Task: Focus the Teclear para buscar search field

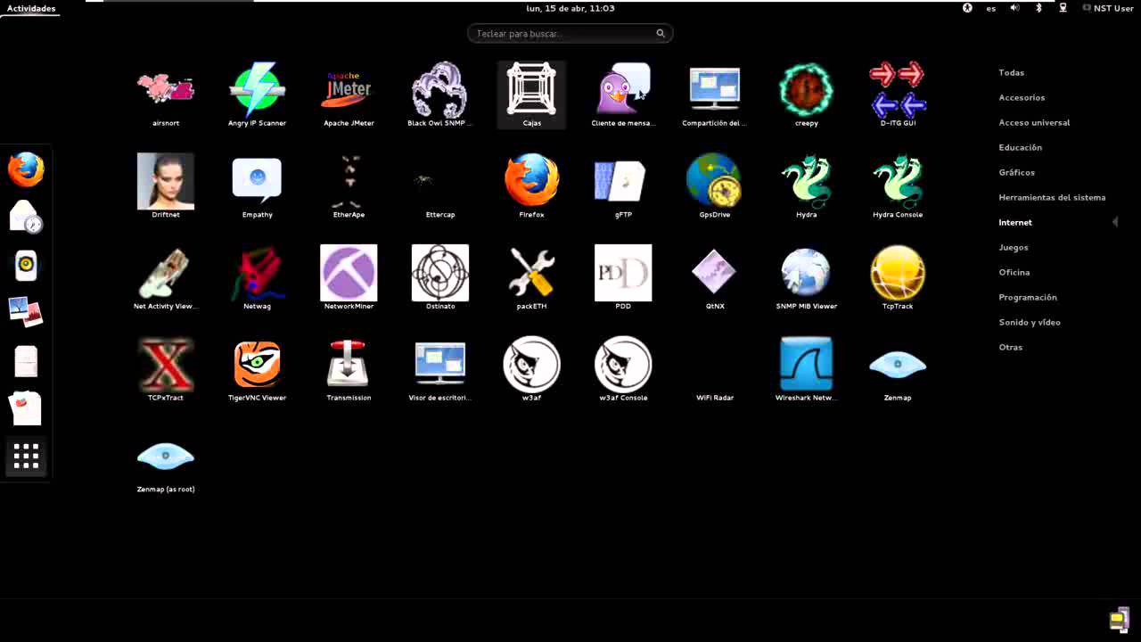Action: (570, 33)
